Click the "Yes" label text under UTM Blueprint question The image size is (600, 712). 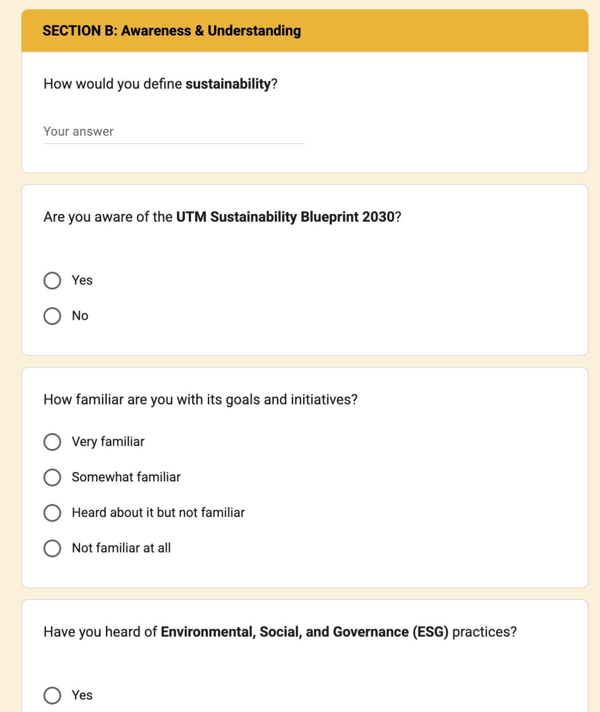pyautogui.click(x=82, y=280)
